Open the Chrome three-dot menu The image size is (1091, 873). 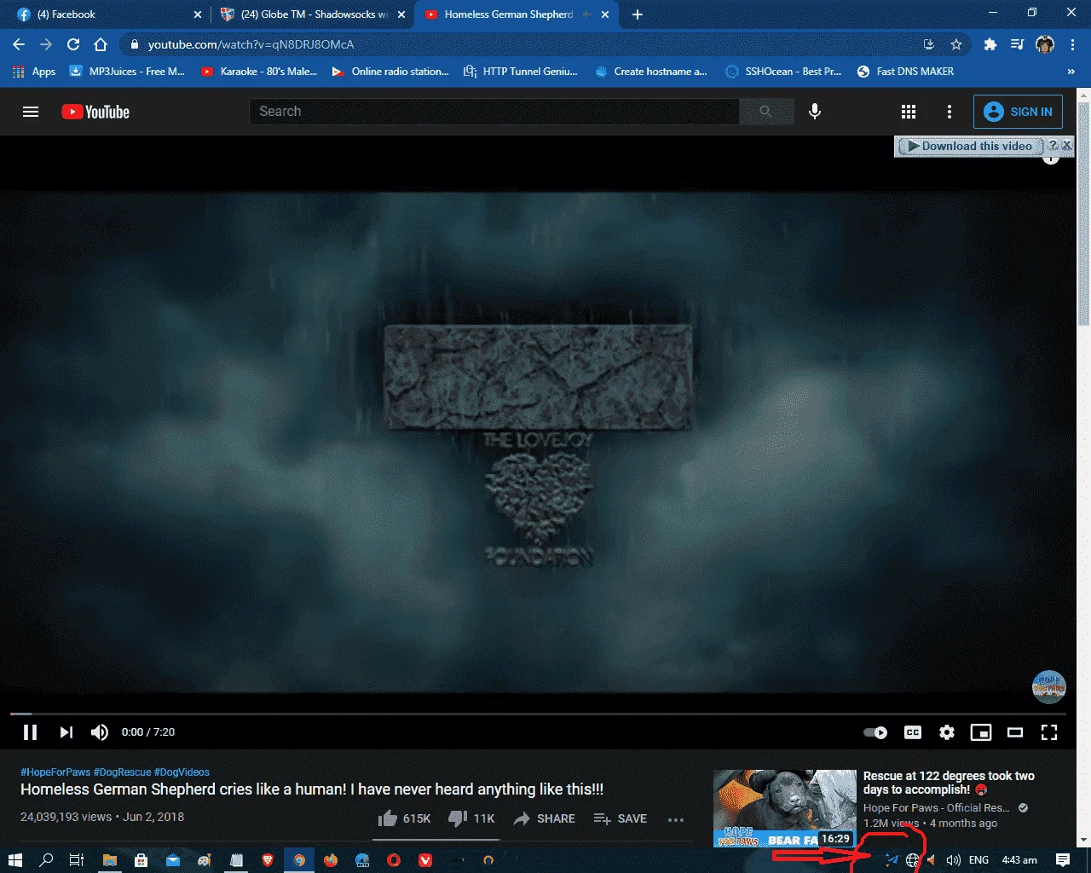[1072, 44]
